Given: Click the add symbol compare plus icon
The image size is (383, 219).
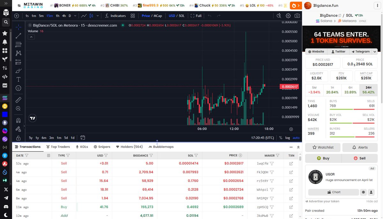Looking at the screenshot, I should [x=17, y=16].
